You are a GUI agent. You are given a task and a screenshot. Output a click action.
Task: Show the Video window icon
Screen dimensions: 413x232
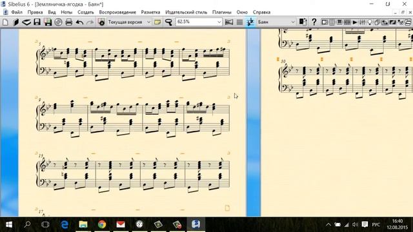[x=392, y=22]
